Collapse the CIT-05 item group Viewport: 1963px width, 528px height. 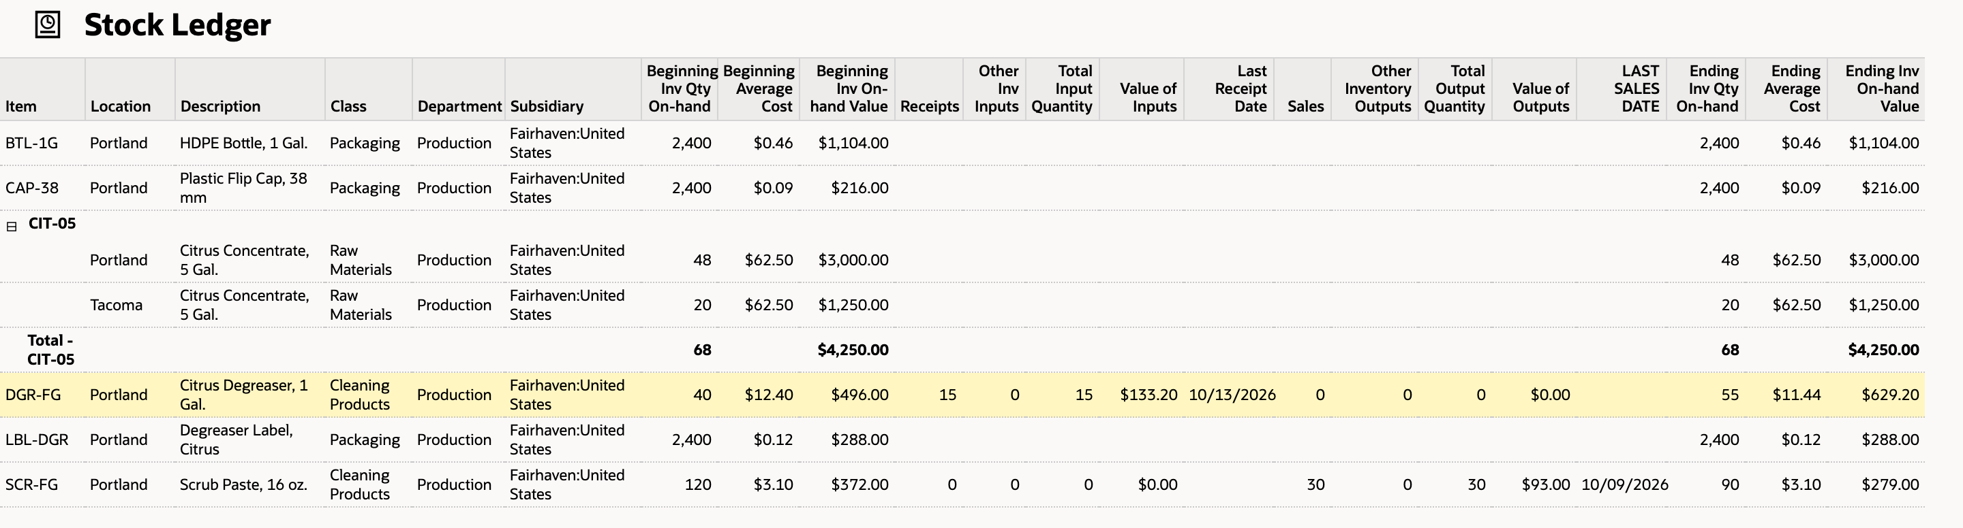pos(12,226)
